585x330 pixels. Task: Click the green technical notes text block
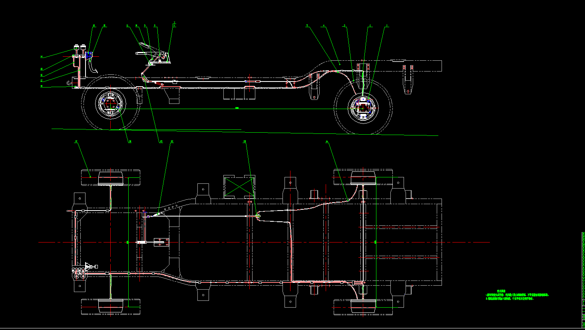pos(517,295)
